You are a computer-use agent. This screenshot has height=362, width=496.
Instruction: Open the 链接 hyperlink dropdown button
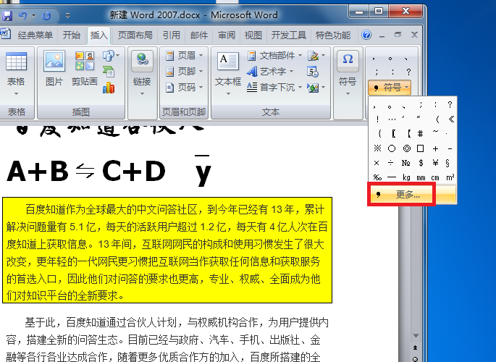click(142, 73)
